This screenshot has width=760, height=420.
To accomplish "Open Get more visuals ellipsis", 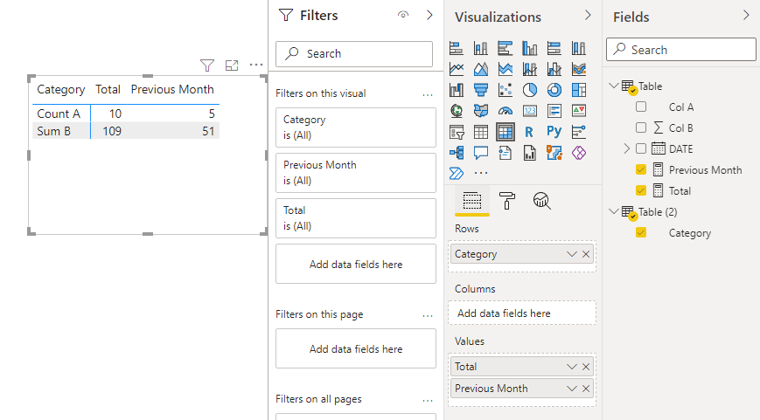I will (x=481, y=173).
